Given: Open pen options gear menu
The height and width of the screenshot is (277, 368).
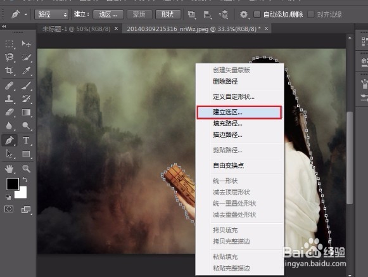Looking at the screenshot, I should [243, 15].
